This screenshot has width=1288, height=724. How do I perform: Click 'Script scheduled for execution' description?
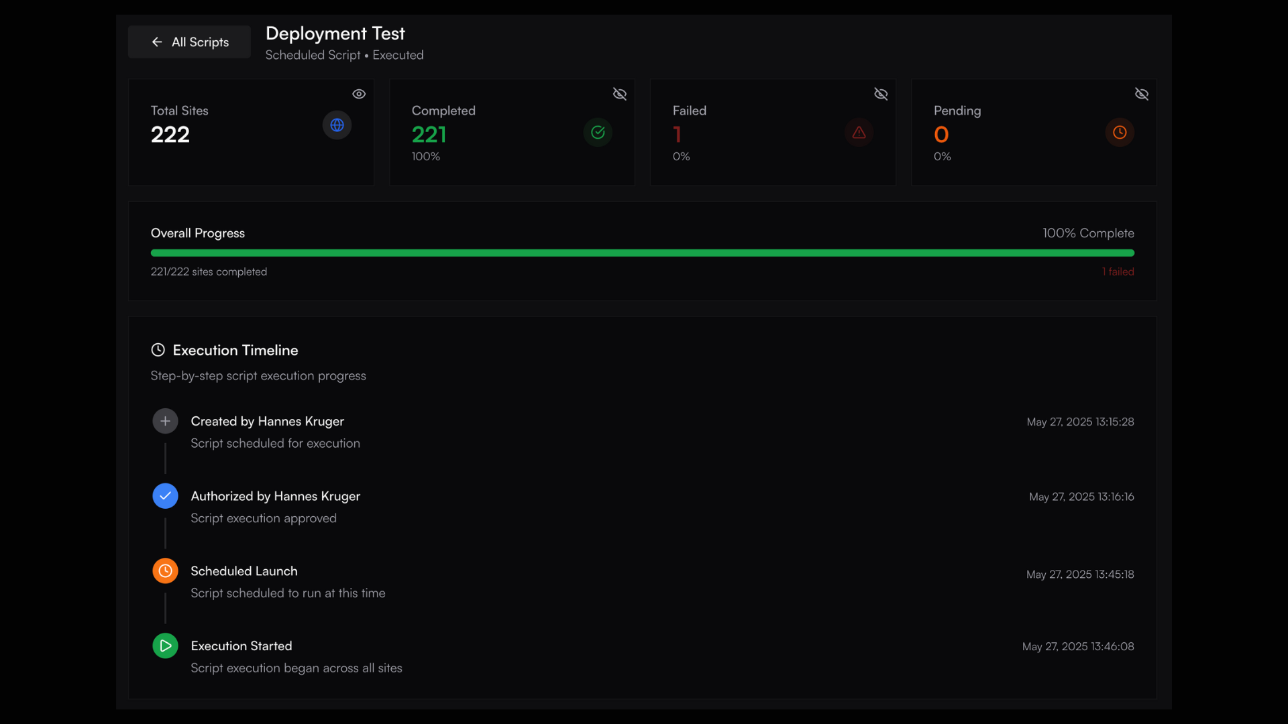coord(275,443)
